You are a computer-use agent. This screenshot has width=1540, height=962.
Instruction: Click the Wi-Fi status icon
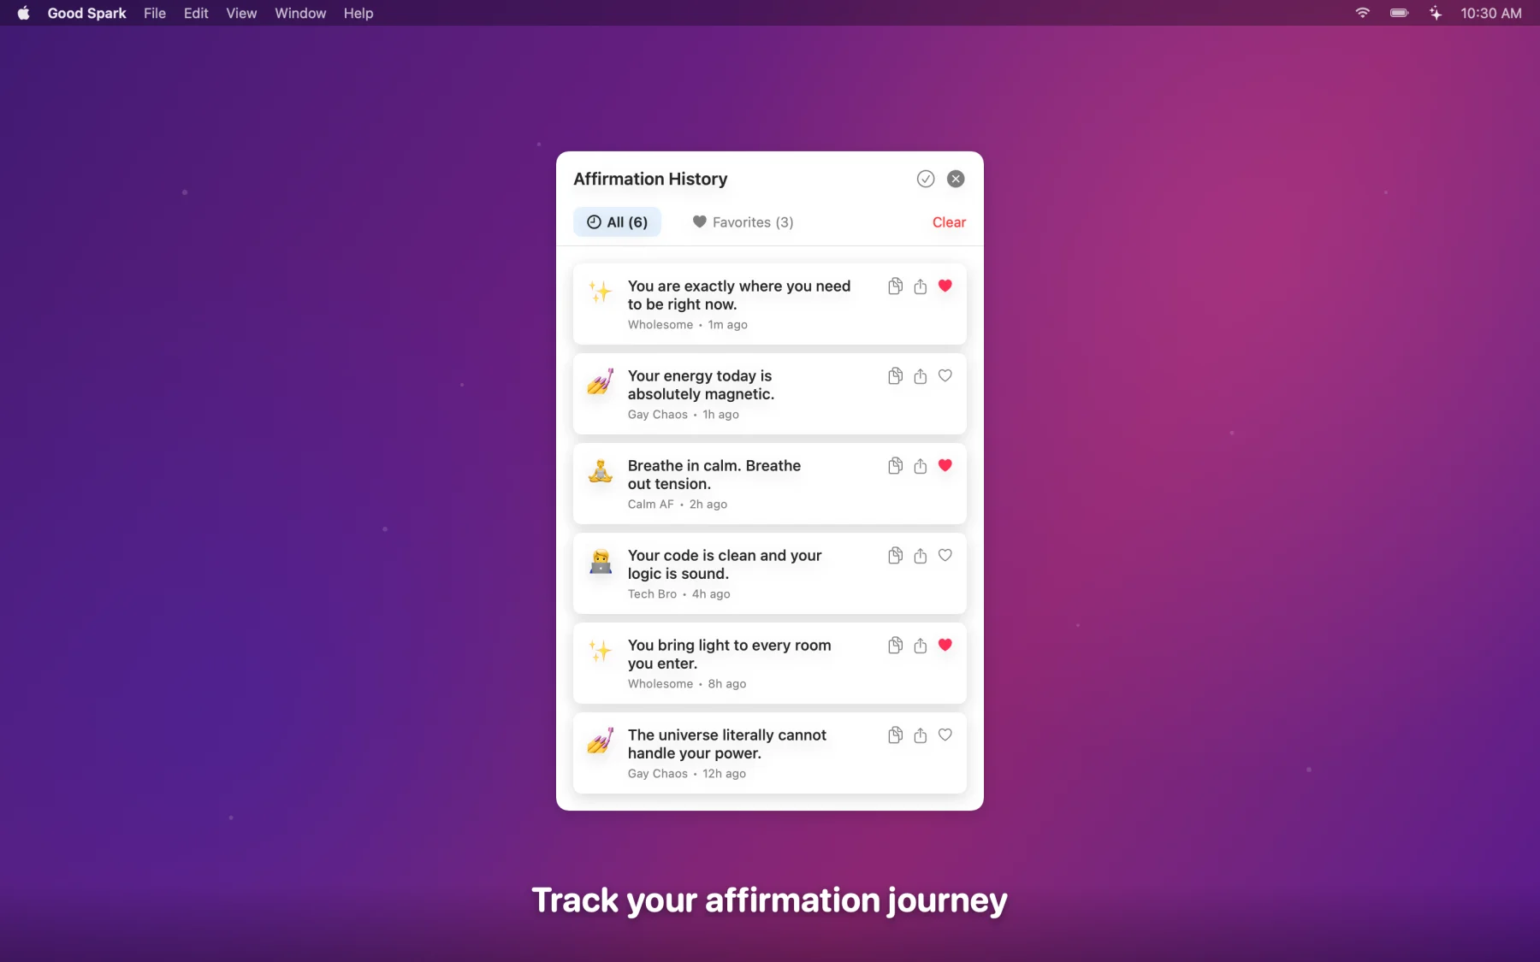pyautogui.click(x=1363, y=13)
